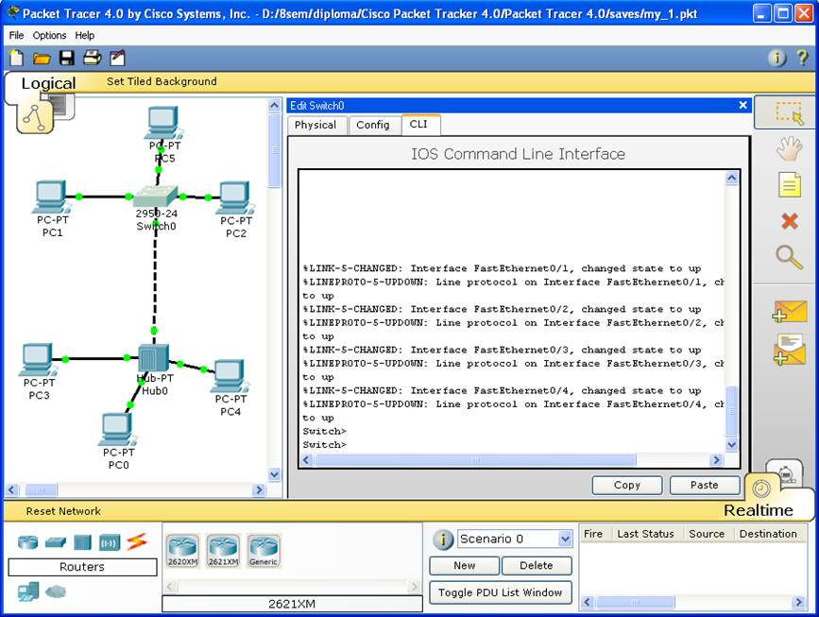Click Toggle PDU List Window
This screenshot has height=617, width=819.
[x=501, y=592]
